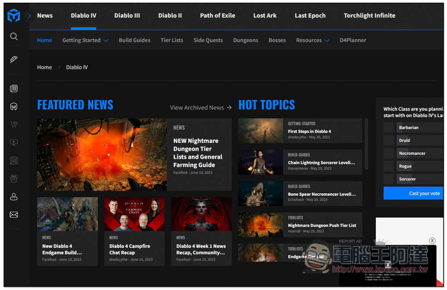447x290 pixels.
Task: Click the envelope mail icon
Action: click(x=14, y=215)
